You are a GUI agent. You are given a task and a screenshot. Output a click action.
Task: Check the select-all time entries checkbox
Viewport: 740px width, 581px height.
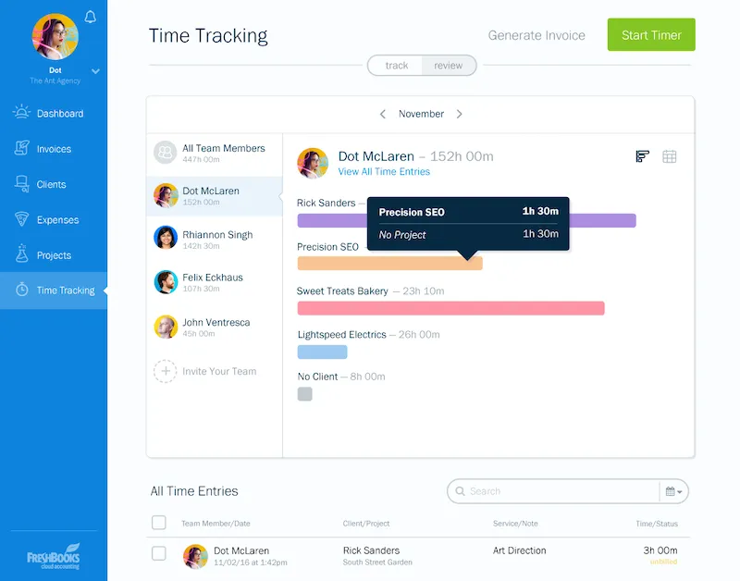click(x=159, y=523)
